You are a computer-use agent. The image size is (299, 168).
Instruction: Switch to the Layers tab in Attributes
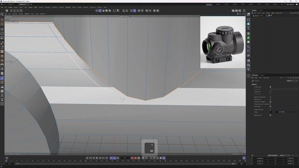point(262,75)
